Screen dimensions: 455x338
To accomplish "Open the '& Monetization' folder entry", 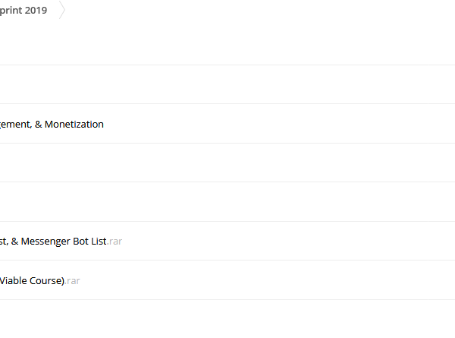I will coord(52,124).
